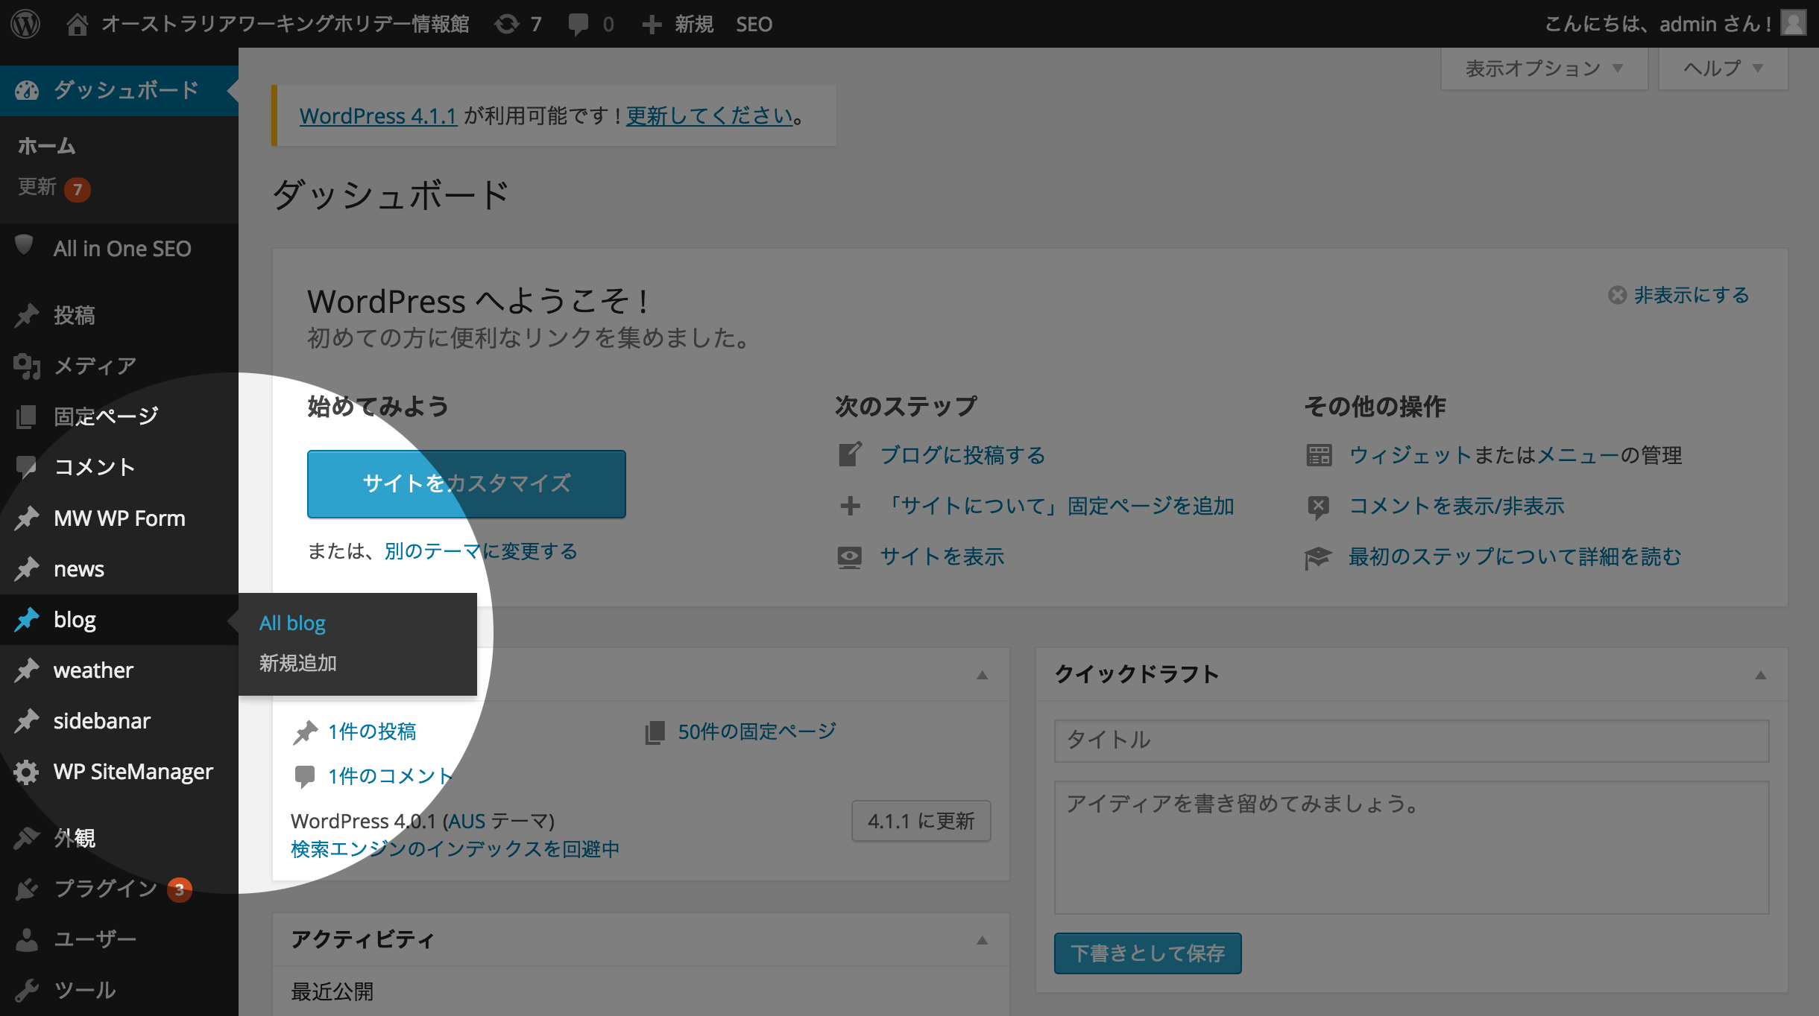Click the home icon beside site name
This screenshot has height=1016, width=1819.
(x=77, y=24)
